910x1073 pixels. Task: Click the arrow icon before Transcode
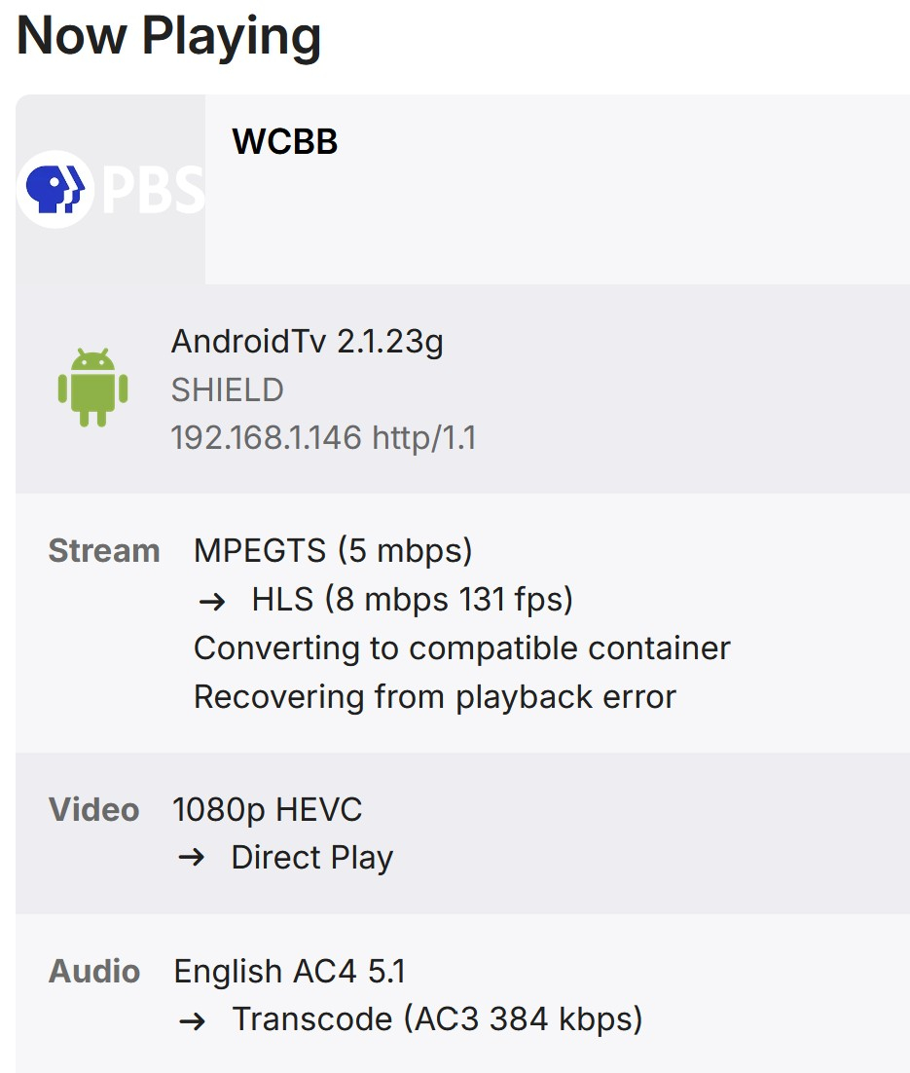[193, 1020]
